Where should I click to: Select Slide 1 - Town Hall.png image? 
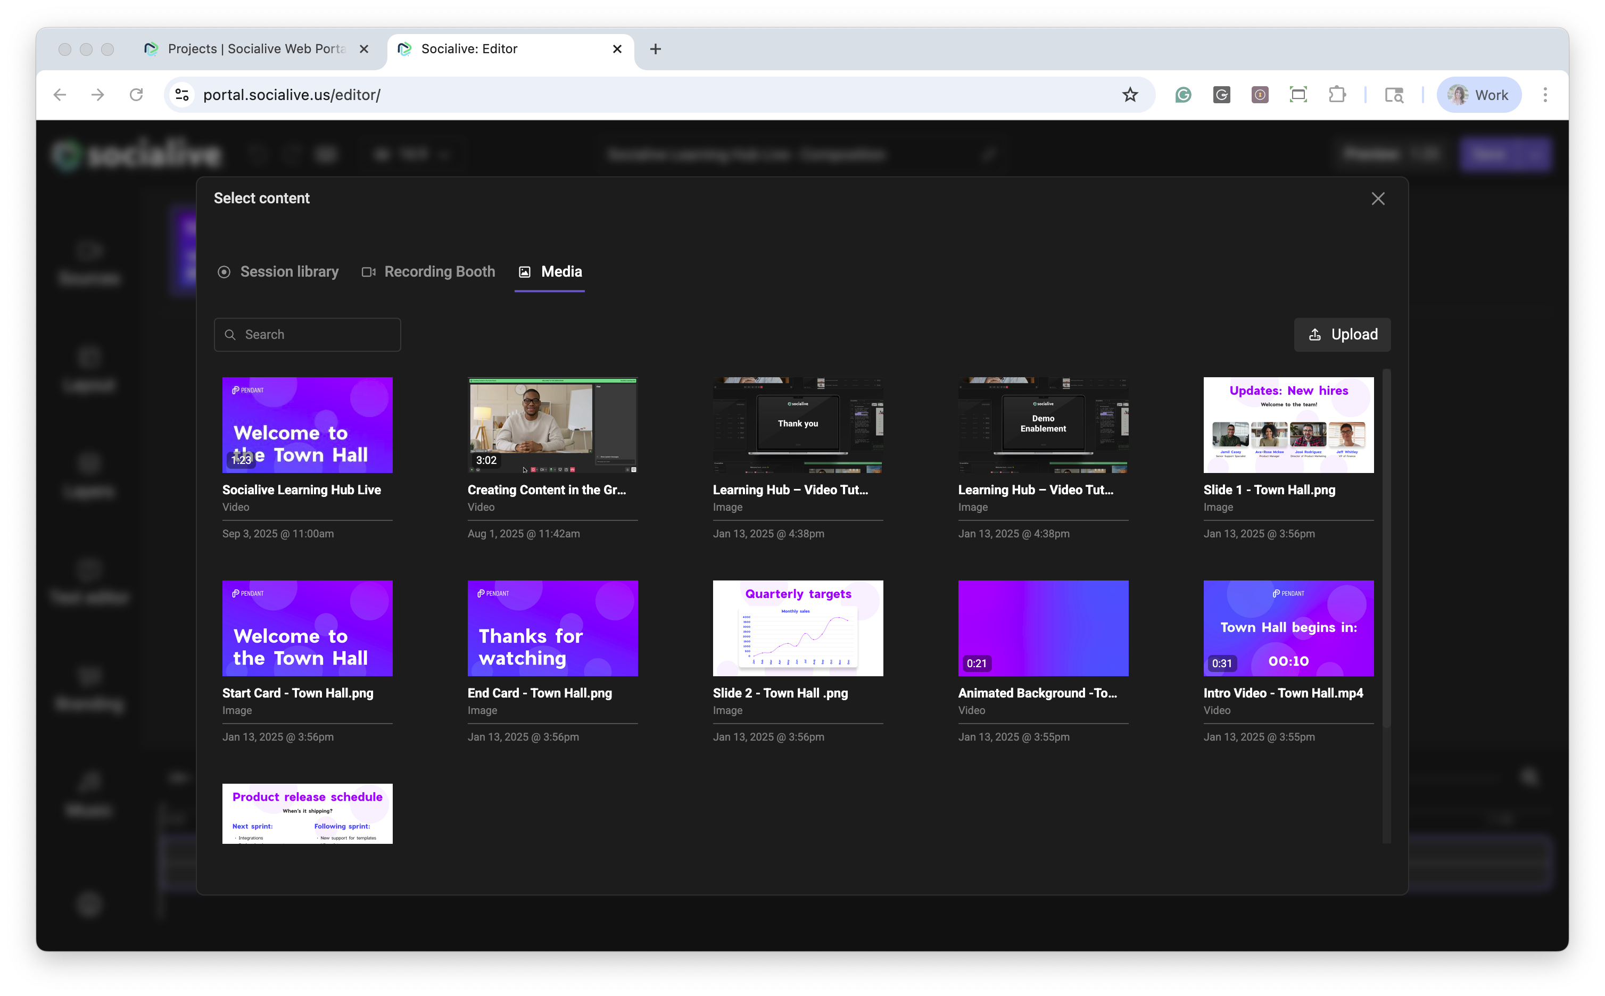click(x=1288, y=425)
